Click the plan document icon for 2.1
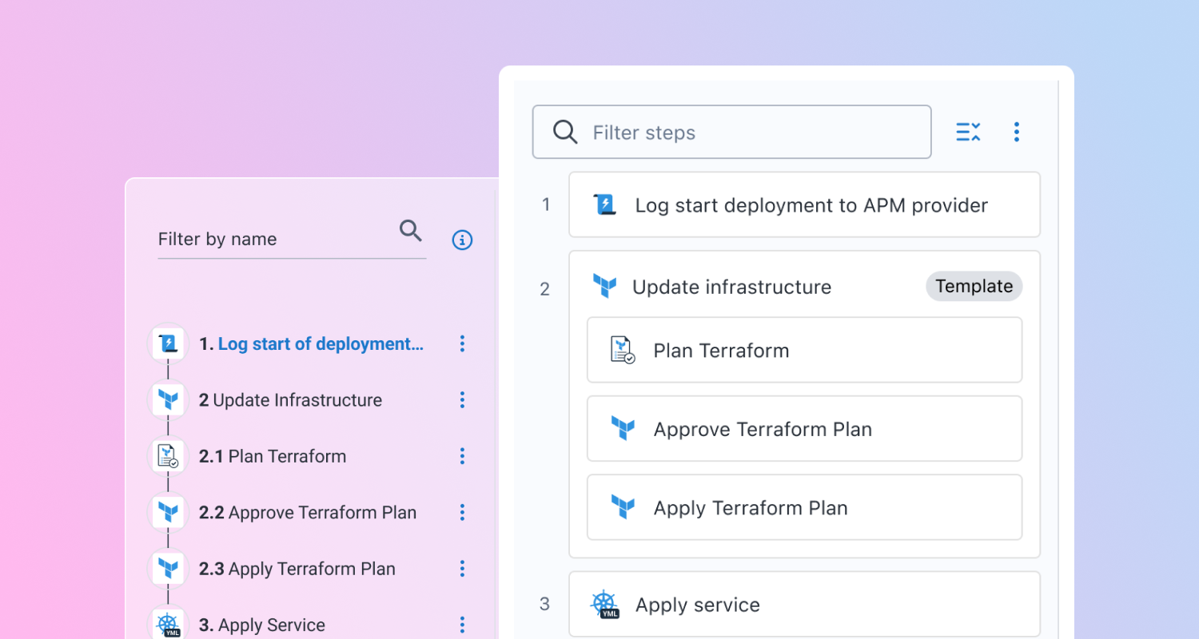The height and width of the screenshot is (639, 1199). [x=168, y=456]
